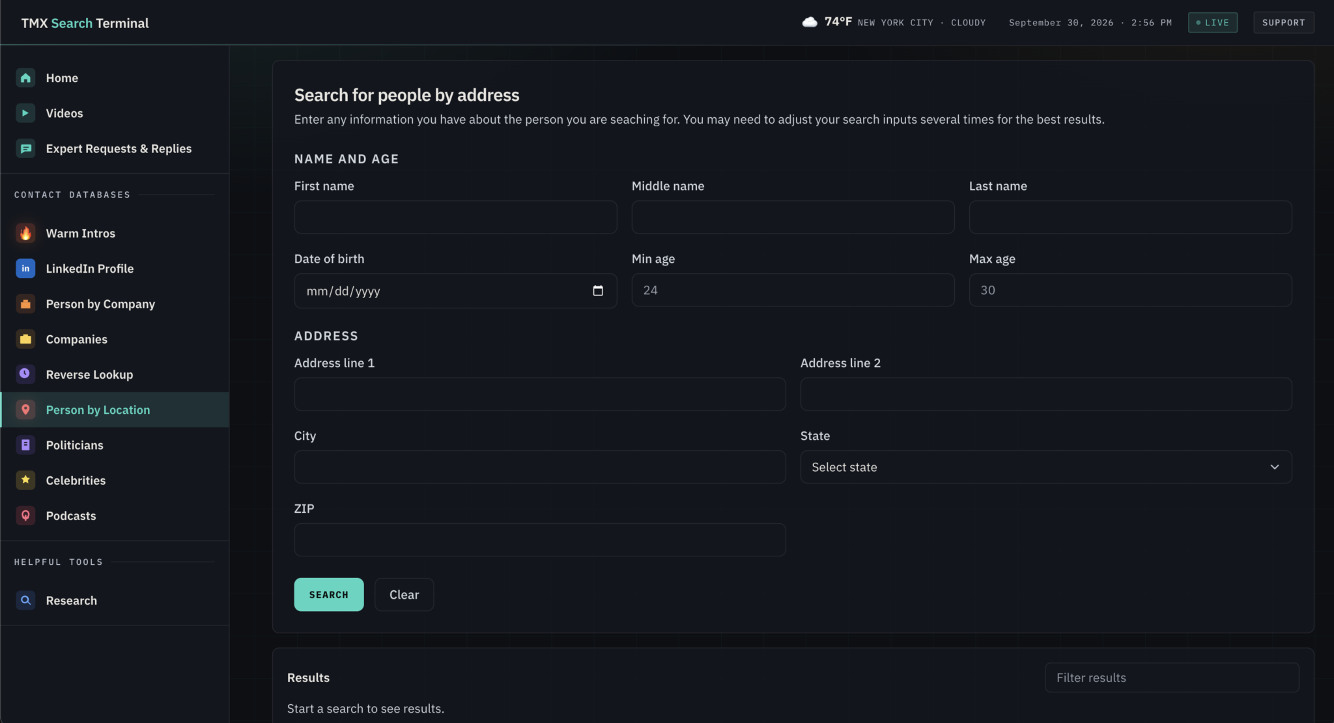Focus the ZIP input field
The width and height of the screenshot is (1334, 723).
[x=540, y=540]
